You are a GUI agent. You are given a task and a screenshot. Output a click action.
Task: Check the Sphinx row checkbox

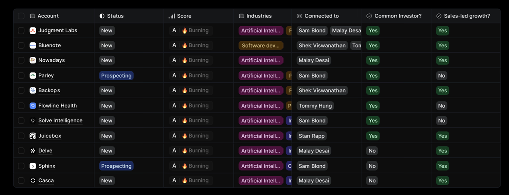(21, 166)
